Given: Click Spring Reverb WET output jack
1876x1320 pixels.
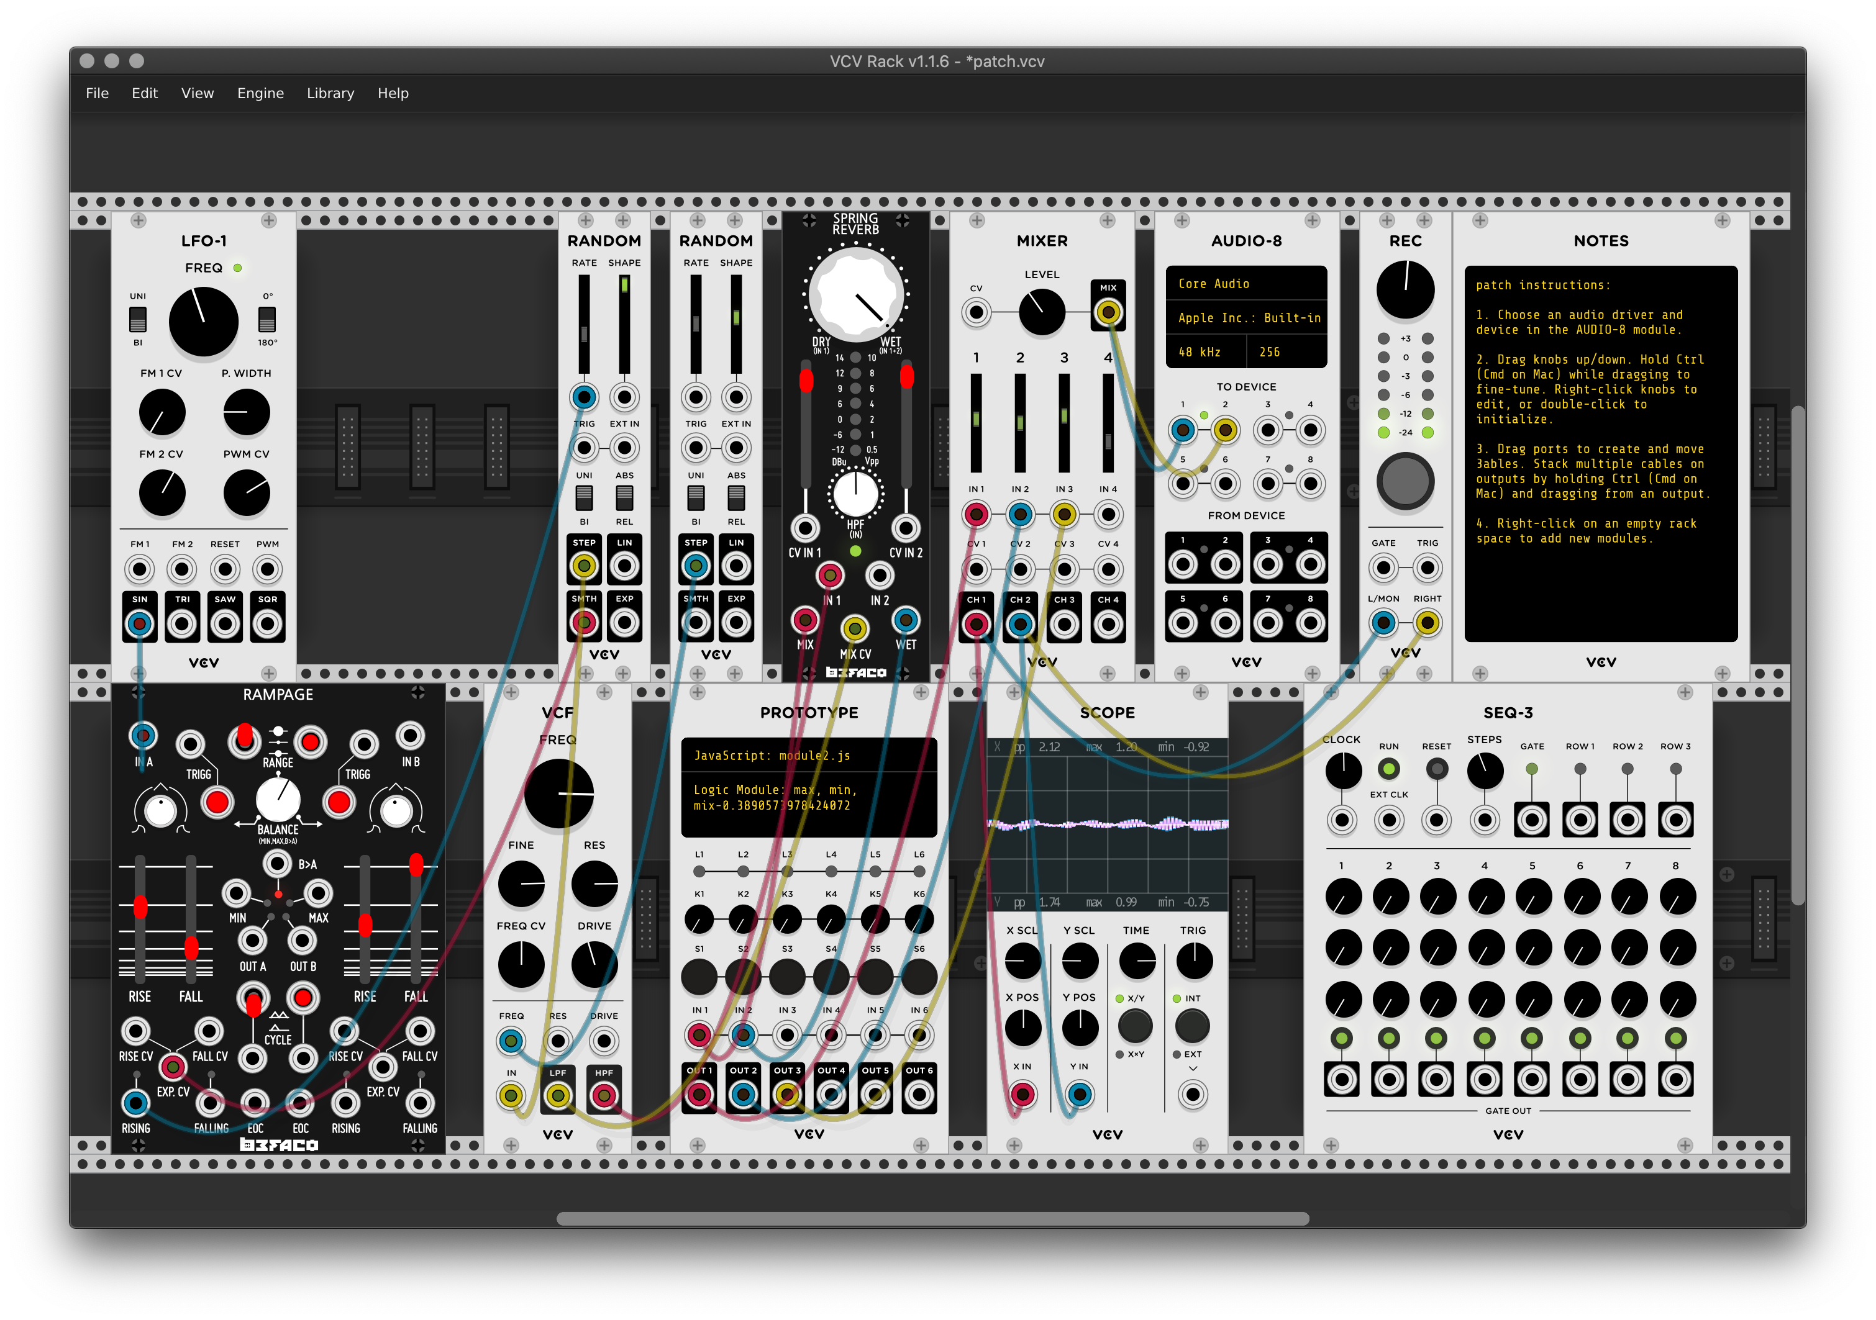Looking at the screenshot, I should (905, 620).
